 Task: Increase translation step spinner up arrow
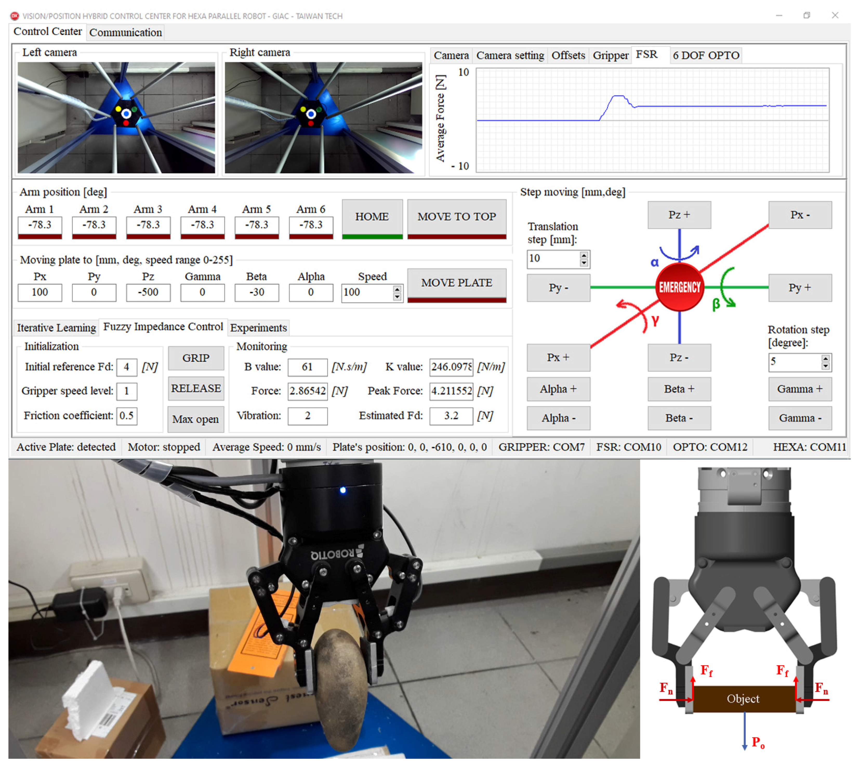[x=583, y=255]
